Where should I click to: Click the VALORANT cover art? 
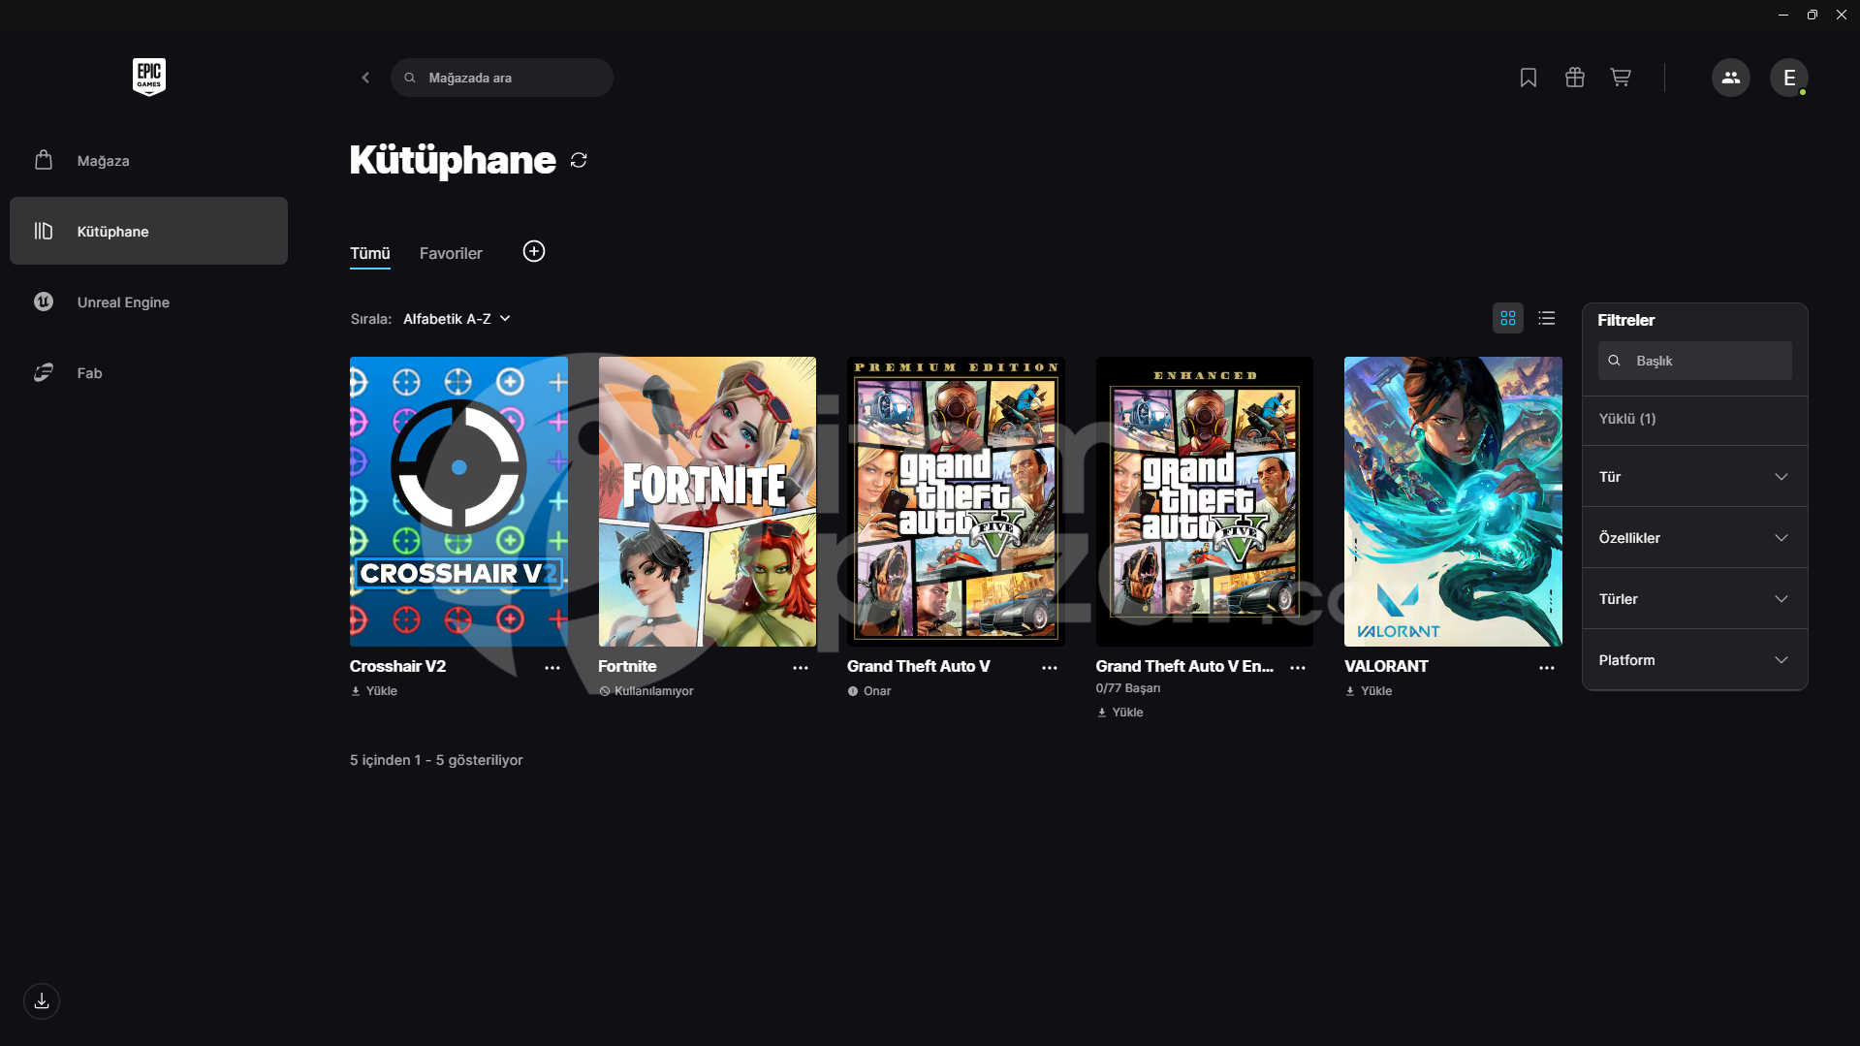[1453, 501]
